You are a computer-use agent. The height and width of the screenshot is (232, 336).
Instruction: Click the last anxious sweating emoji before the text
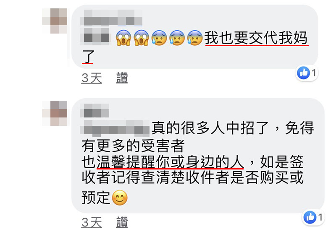(194, 38)
